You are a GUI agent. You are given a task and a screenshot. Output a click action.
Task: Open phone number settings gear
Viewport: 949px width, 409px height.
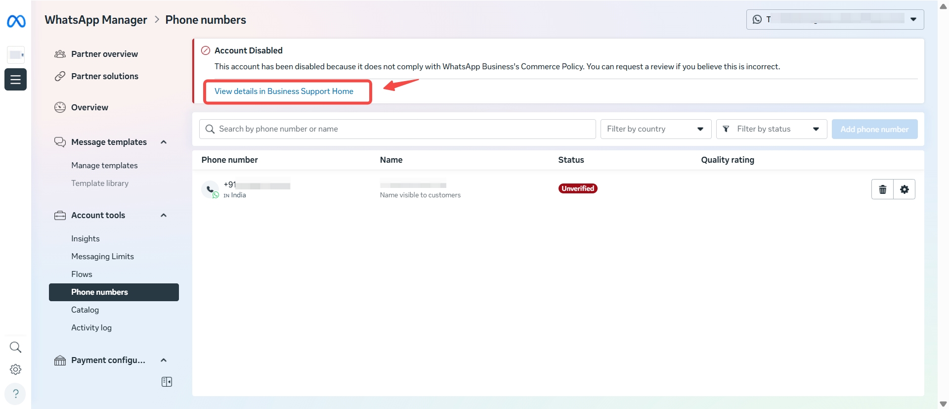904,189
